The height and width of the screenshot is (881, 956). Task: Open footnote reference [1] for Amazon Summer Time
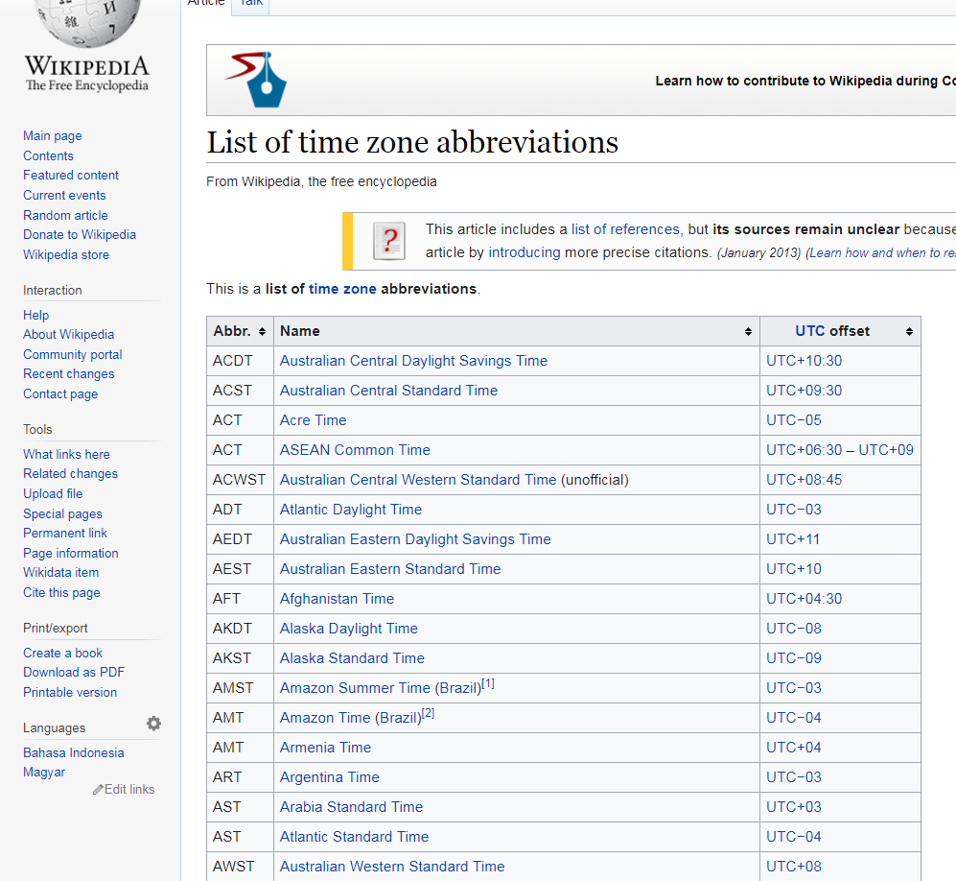coord(488,683)
